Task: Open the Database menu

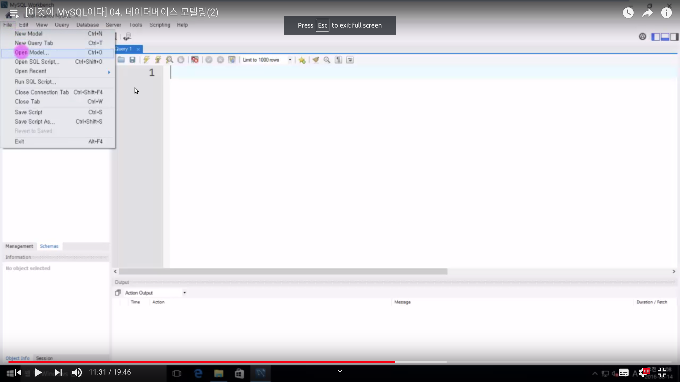Action: (x=87, y=25)
